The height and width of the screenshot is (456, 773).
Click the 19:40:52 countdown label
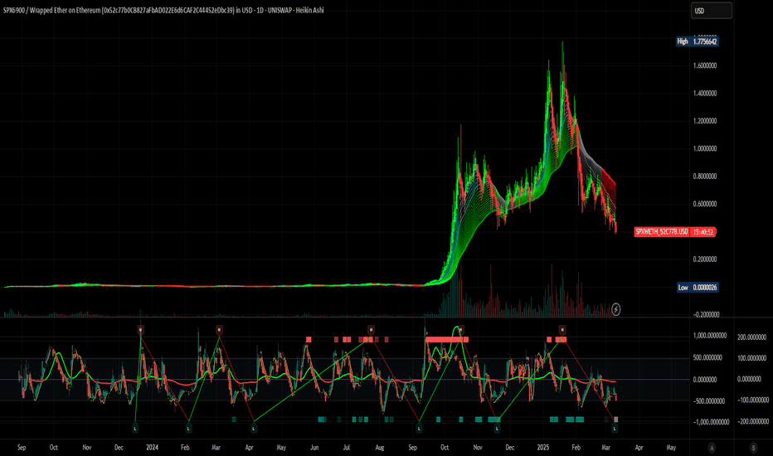pos(703,231)
